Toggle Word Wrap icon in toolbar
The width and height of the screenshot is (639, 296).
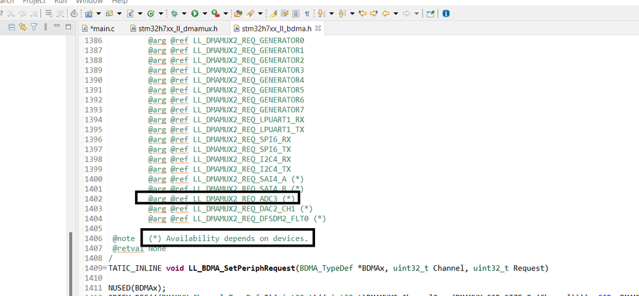click(284, 13)
